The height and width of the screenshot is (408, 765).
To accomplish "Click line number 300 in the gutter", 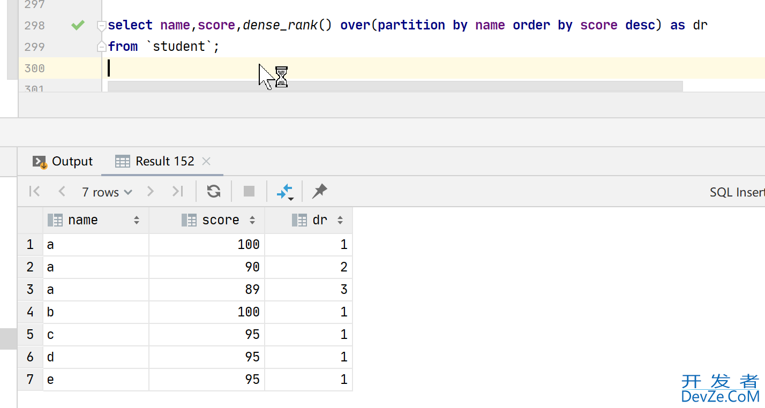I will tap(35, 68).
